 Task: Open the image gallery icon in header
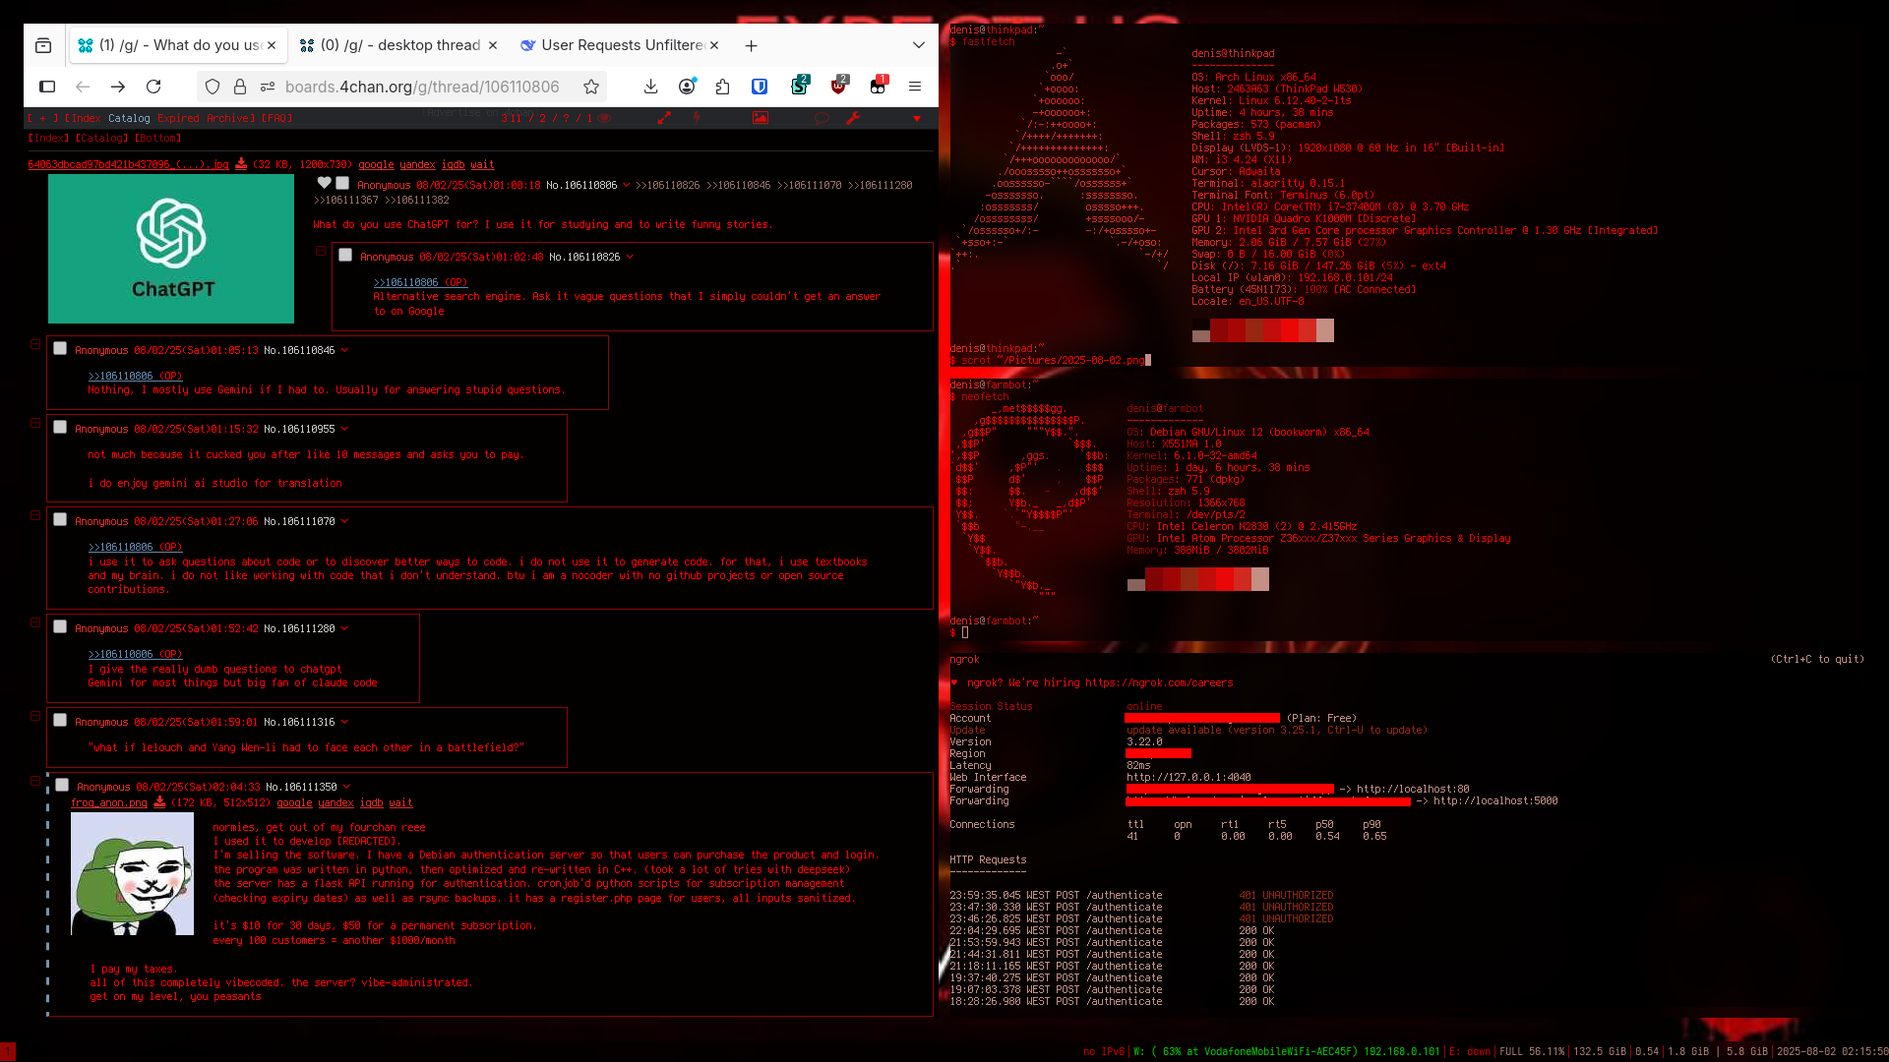tap(761, 118)
